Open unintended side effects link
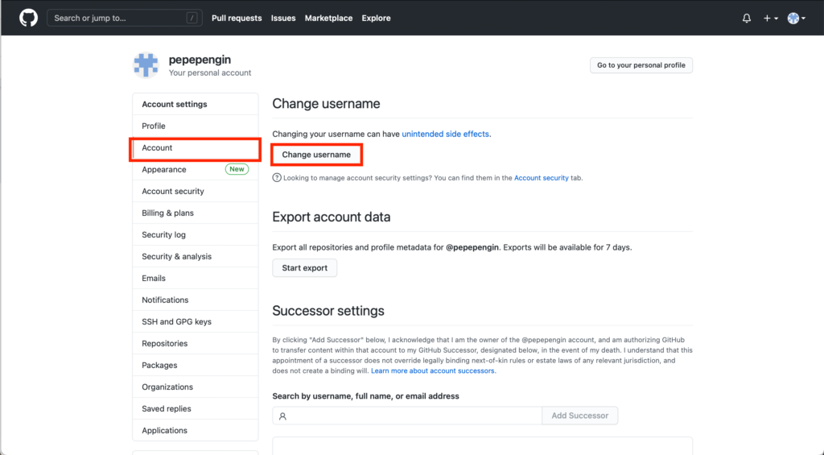Screen dimensions: 824x455 coord(445,134)
